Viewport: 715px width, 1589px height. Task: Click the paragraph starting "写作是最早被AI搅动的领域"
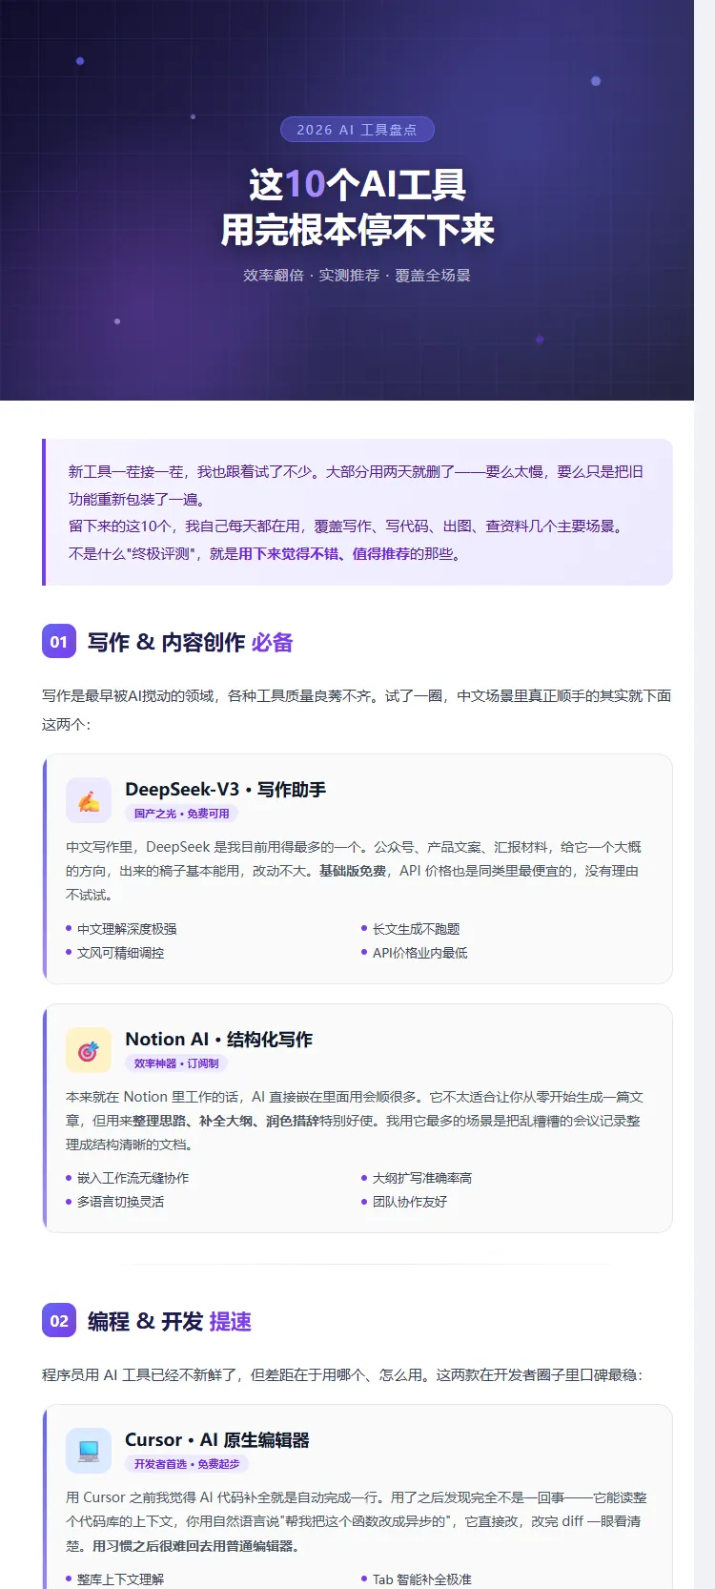(357, 711)
